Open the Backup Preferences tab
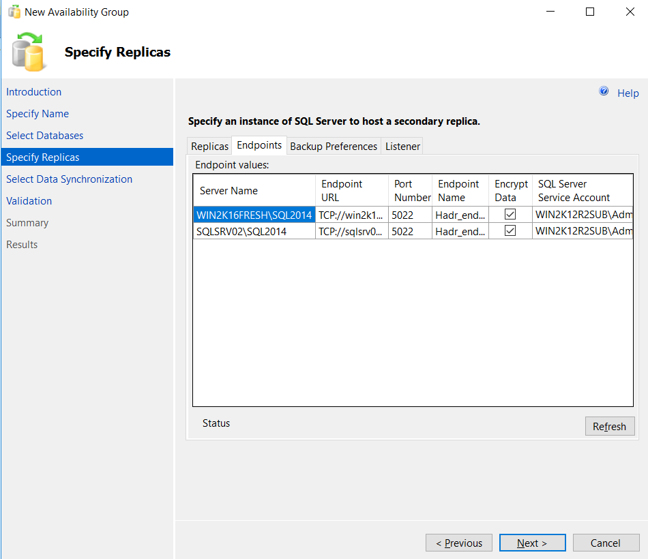 334,145
